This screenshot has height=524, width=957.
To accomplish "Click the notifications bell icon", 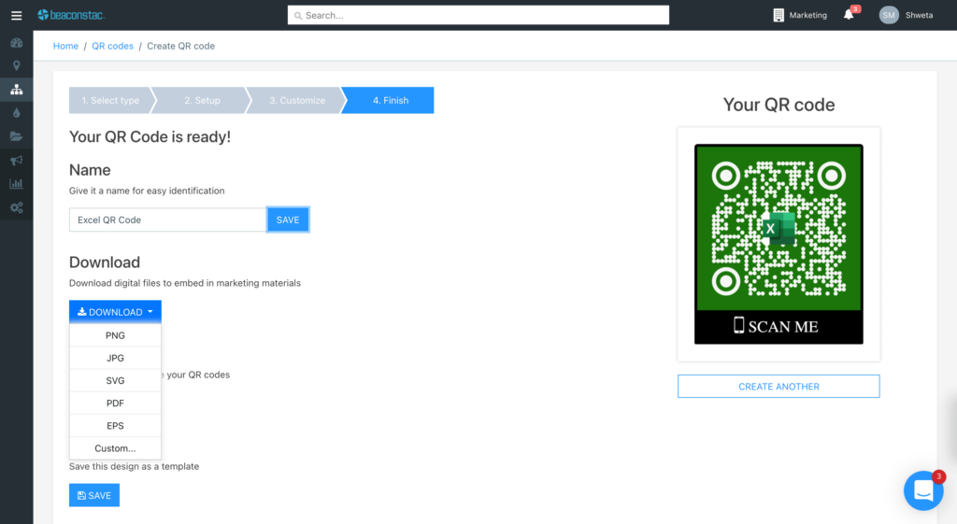I will tap(849, 15).
